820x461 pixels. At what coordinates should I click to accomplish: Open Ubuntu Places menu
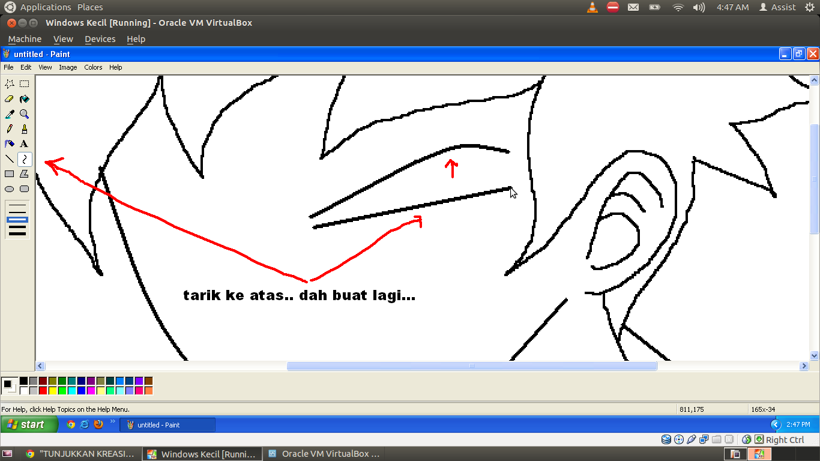90,7
